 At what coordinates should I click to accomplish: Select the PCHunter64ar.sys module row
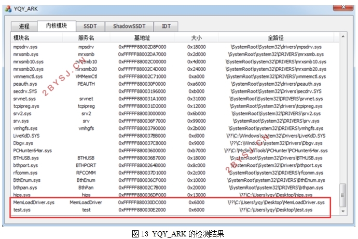[x=175, y=151]
